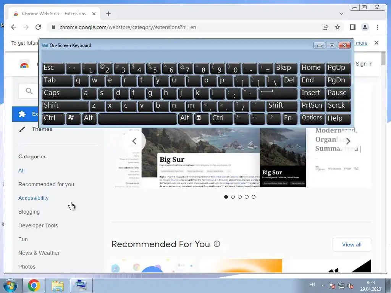Toggle Chrome side panel icon
391x293 pixels.
click(352, 27)
